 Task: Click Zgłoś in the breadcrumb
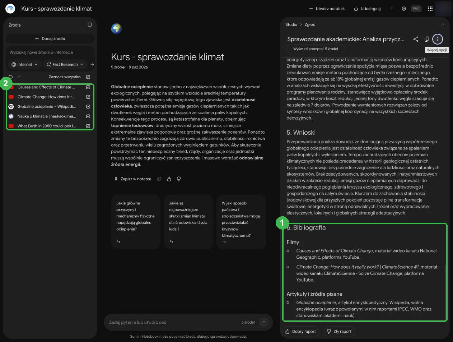[x=310, y=24]
